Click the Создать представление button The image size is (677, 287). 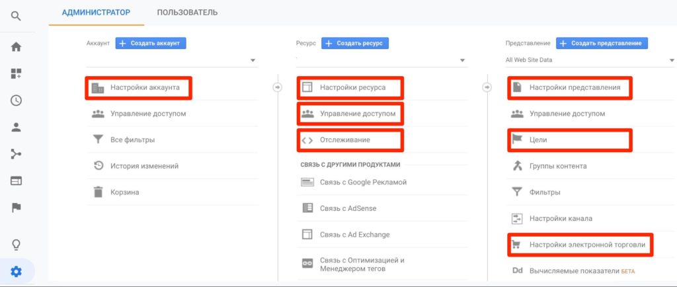(x=602, y=43)
